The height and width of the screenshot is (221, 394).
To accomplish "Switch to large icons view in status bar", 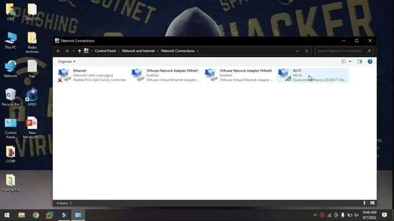I will pos(372,203).
